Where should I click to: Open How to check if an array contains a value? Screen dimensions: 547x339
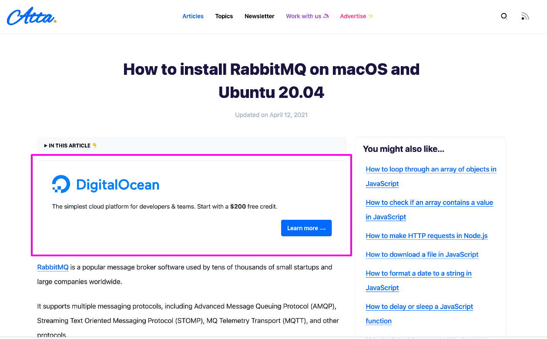click(429, 210)
